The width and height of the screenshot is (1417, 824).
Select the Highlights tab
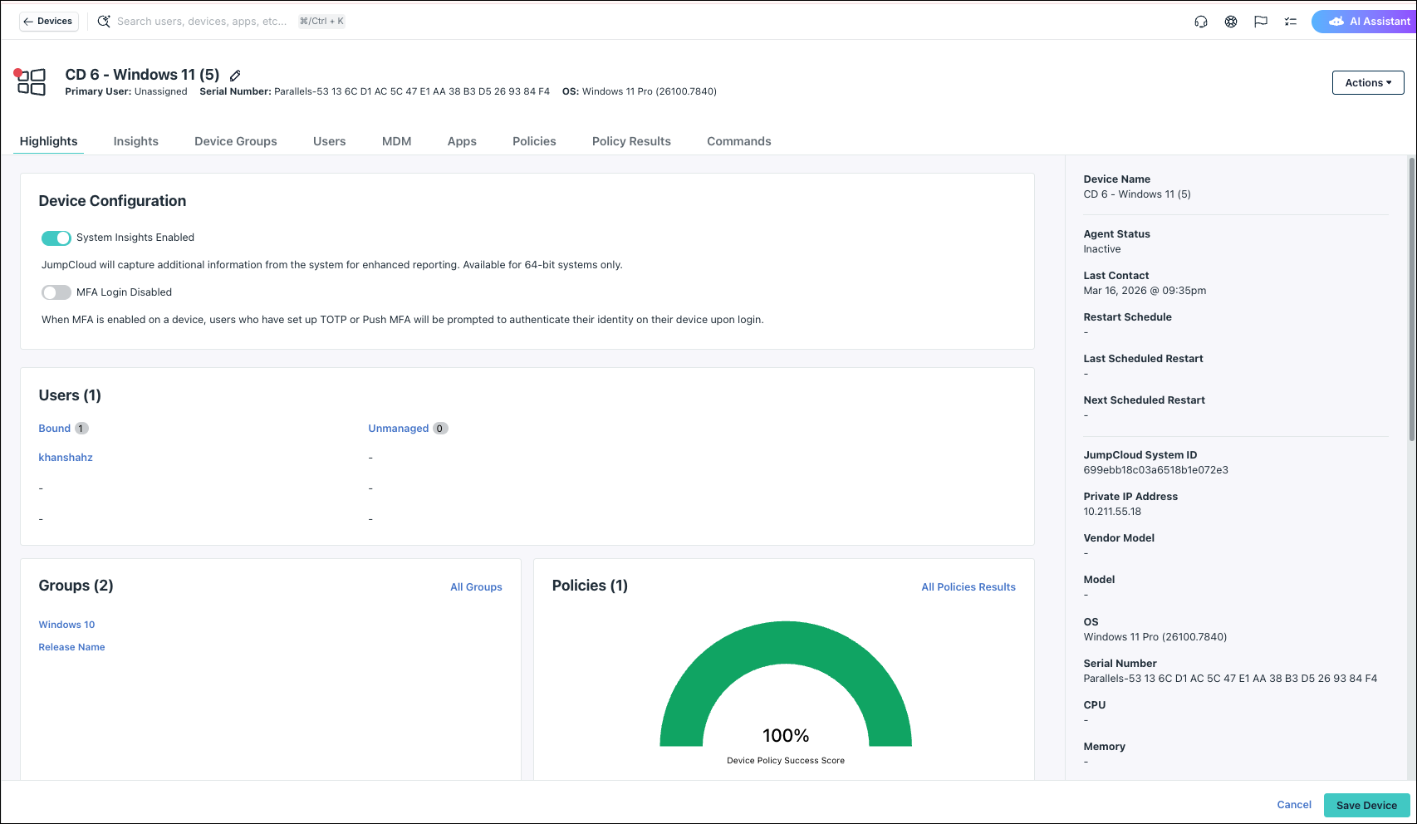(x=49, y=141)
